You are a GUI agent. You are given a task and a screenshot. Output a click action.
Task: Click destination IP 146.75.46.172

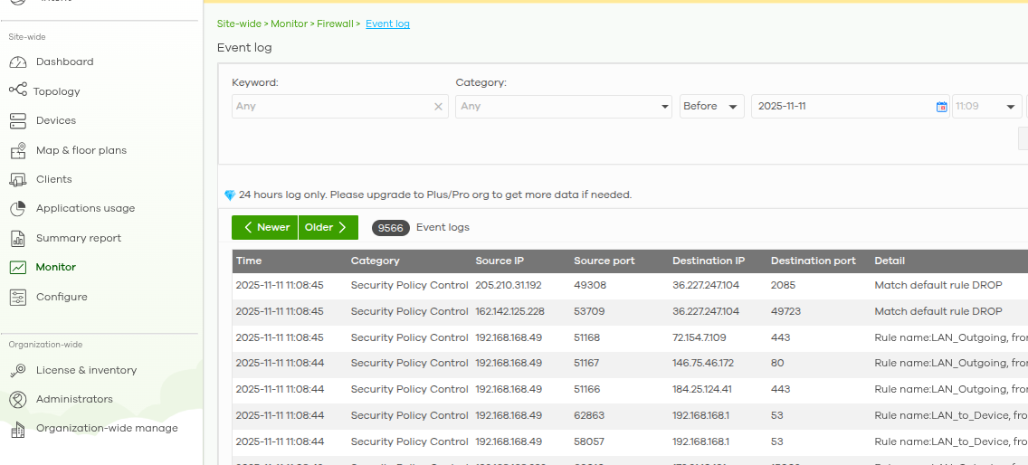(703, 363)
